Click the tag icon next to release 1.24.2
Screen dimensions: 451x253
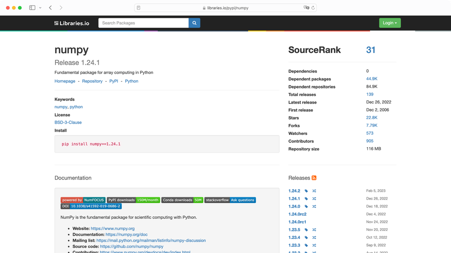(x=306, y=191)
